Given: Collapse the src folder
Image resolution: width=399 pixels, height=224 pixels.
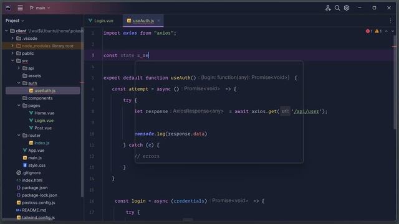Looking at the screenshot, I should 12,61.
